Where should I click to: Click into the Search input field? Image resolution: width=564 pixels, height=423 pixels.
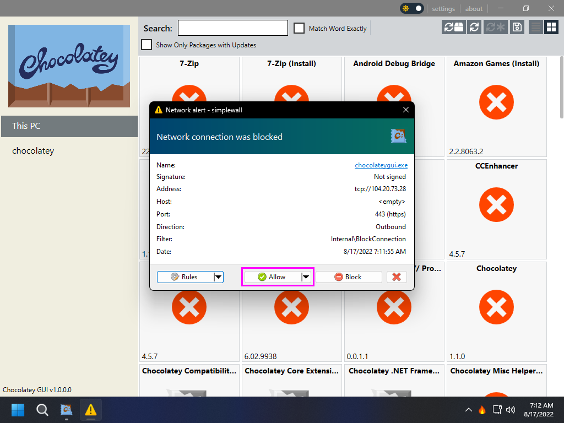coord(233,28)
